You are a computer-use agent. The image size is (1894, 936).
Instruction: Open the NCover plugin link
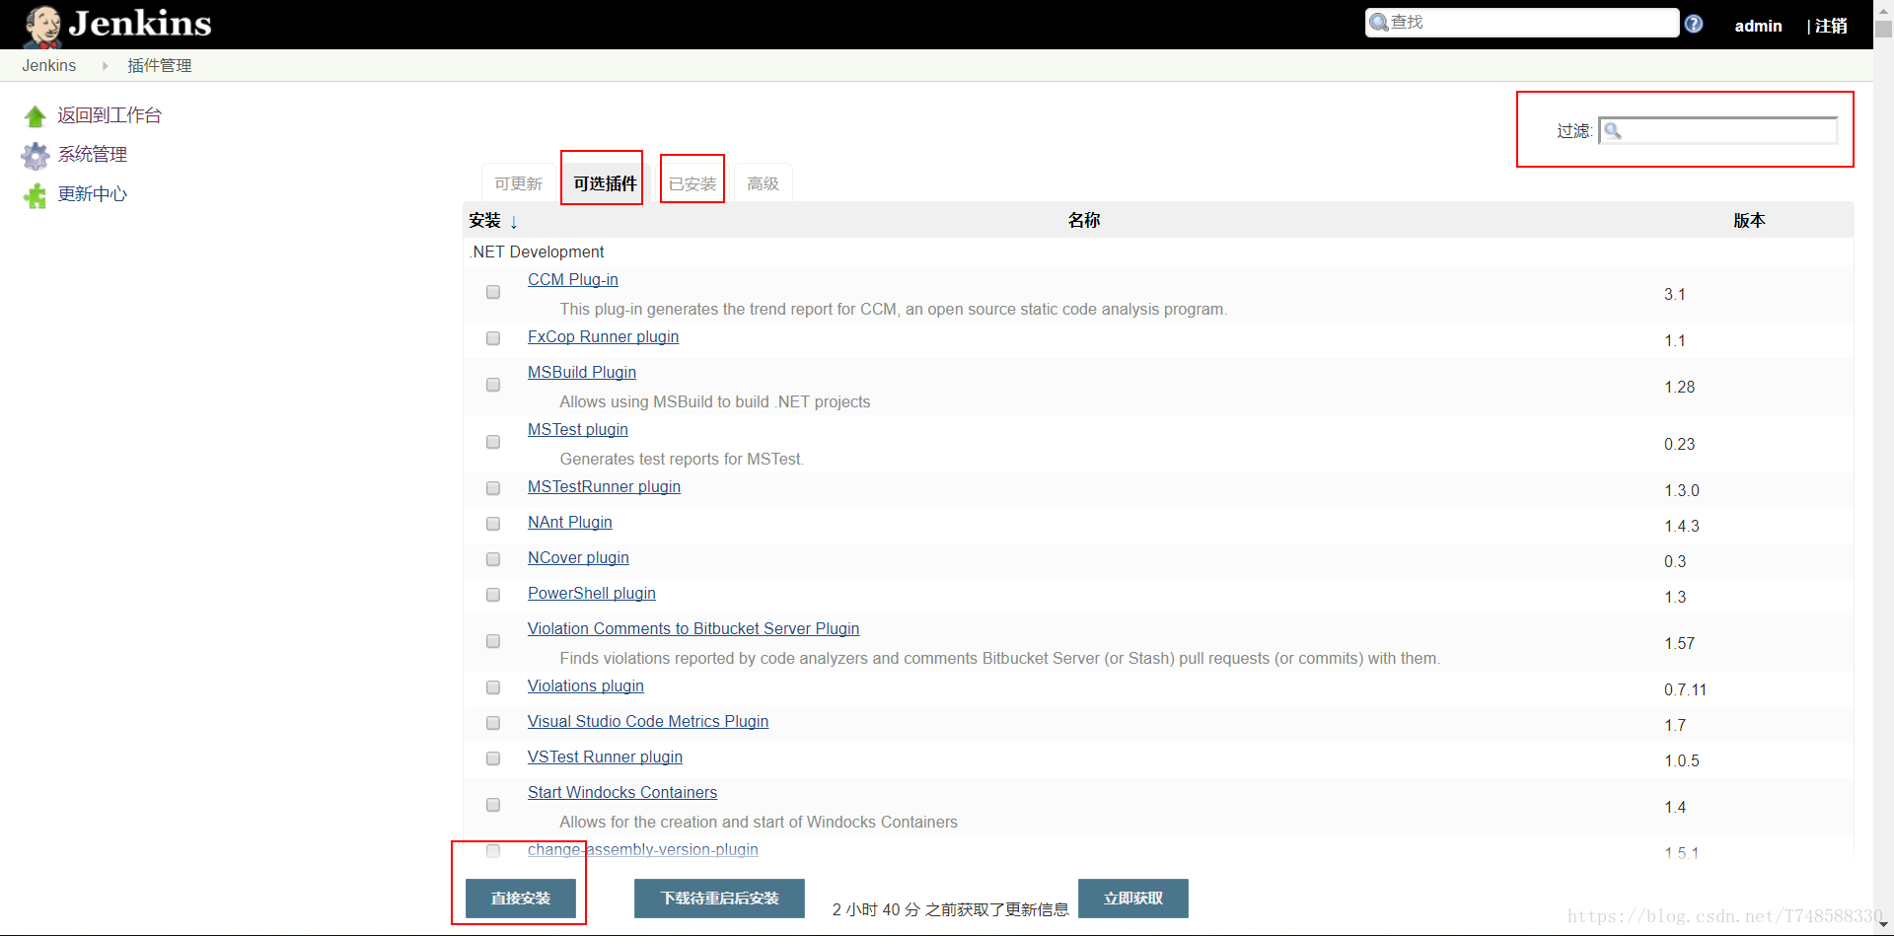578,558
